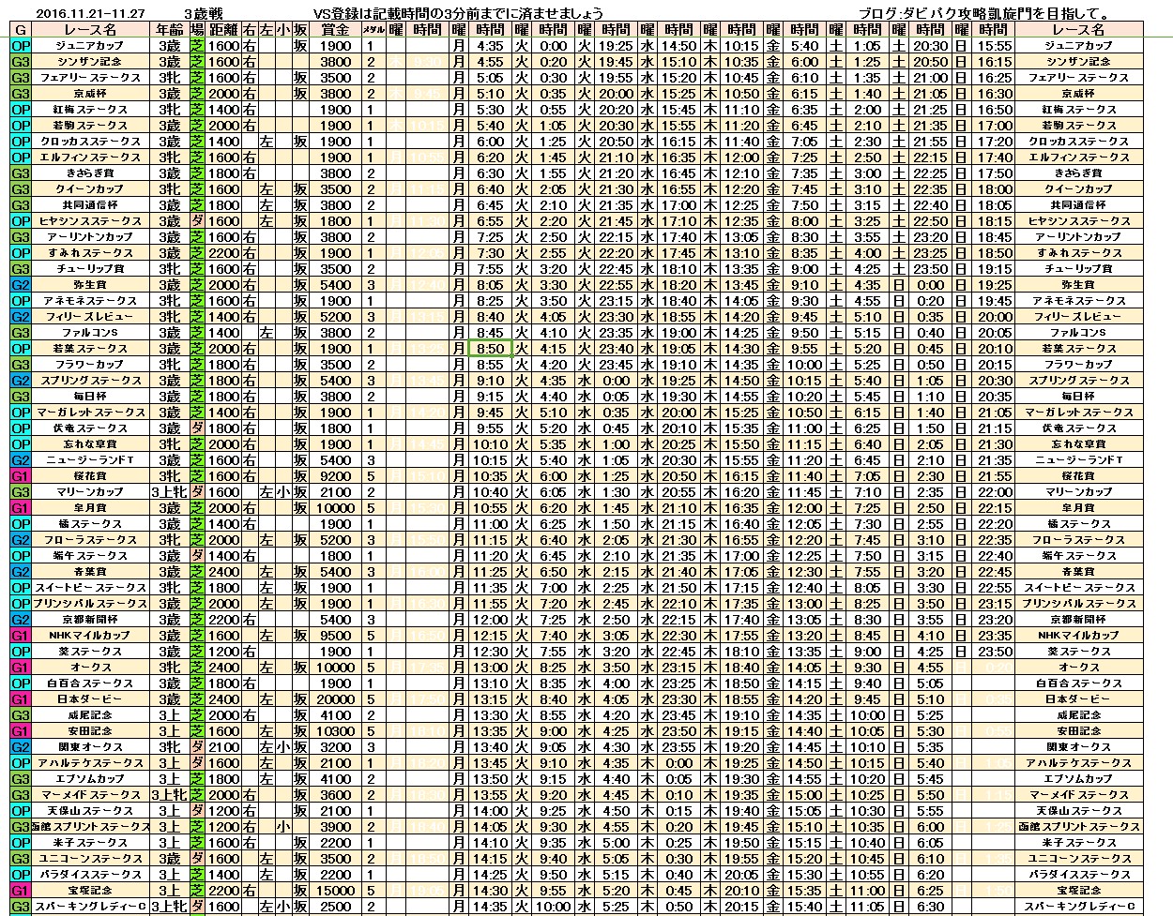The width and height of the screenshot is (1173, 916).
Task: Select medal 3 in フィリーズレビュー row
Action: point(372,317)
